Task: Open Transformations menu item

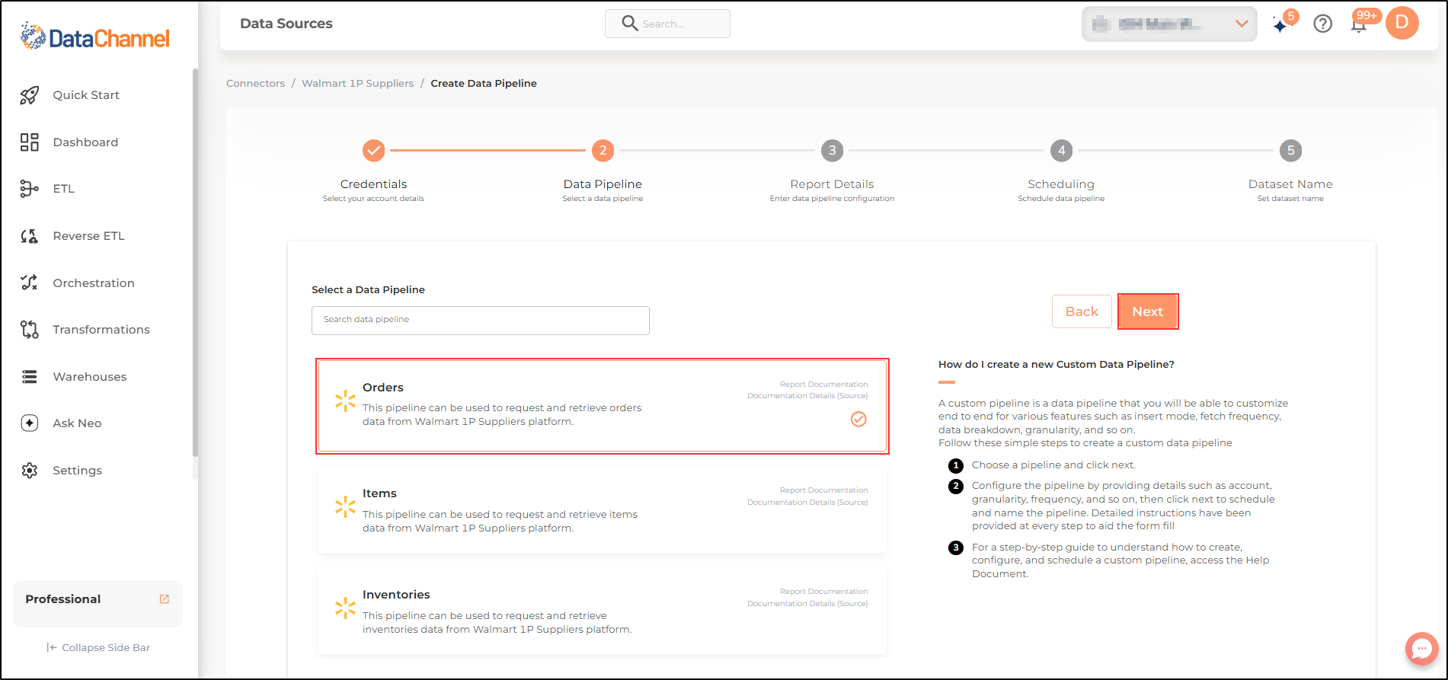Action: coord(101,330)
